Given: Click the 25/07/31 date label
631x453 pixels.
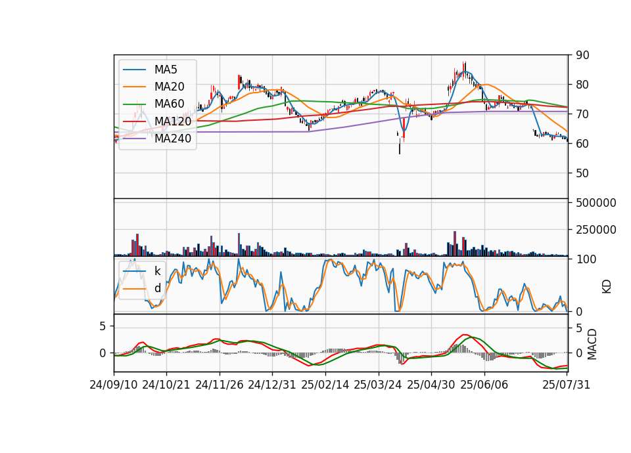Looking at the screenshot, I should (566, 385).
